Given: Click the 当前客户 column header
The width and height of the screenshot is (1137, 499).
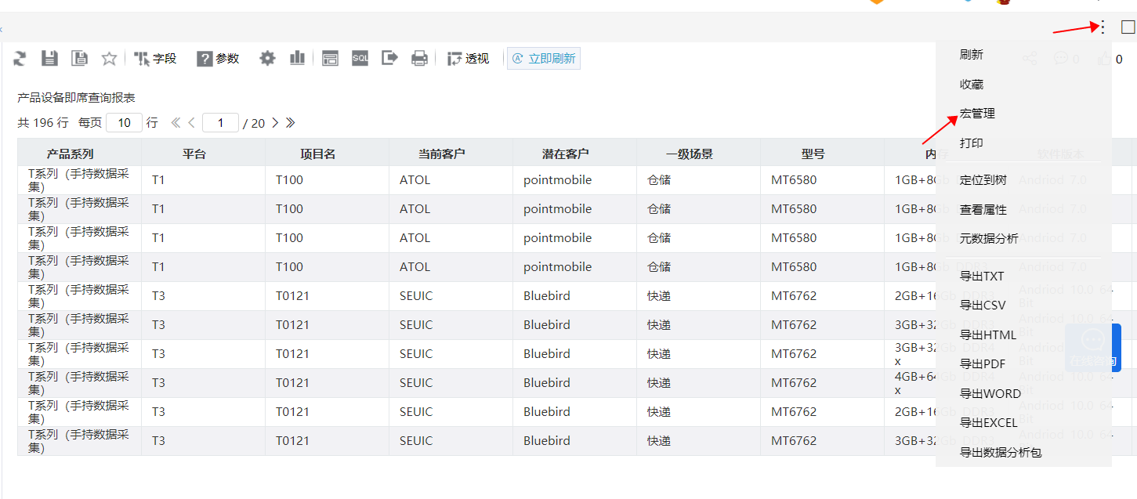Looking at the screenshot, I should pos(451,154).
